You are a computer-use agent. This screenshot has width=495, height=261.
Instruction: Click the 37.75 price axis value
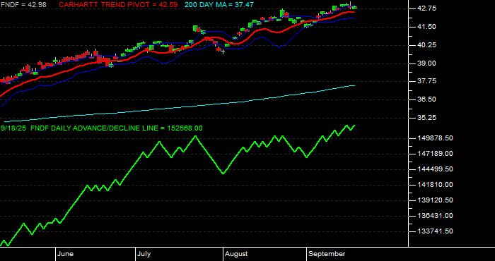coord(426,81)
